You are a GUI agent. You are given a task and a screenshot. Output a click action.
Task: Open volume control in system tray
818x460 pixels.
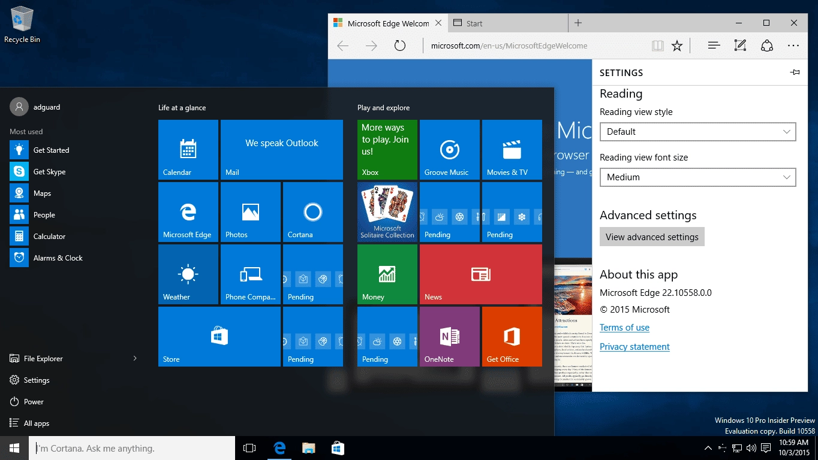751,448
